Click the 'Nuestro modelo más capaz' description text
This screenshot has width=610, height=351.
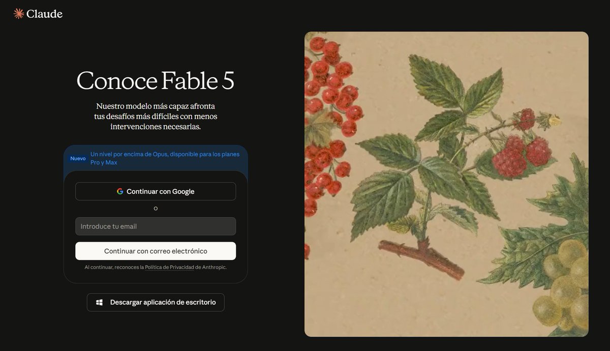156,116
